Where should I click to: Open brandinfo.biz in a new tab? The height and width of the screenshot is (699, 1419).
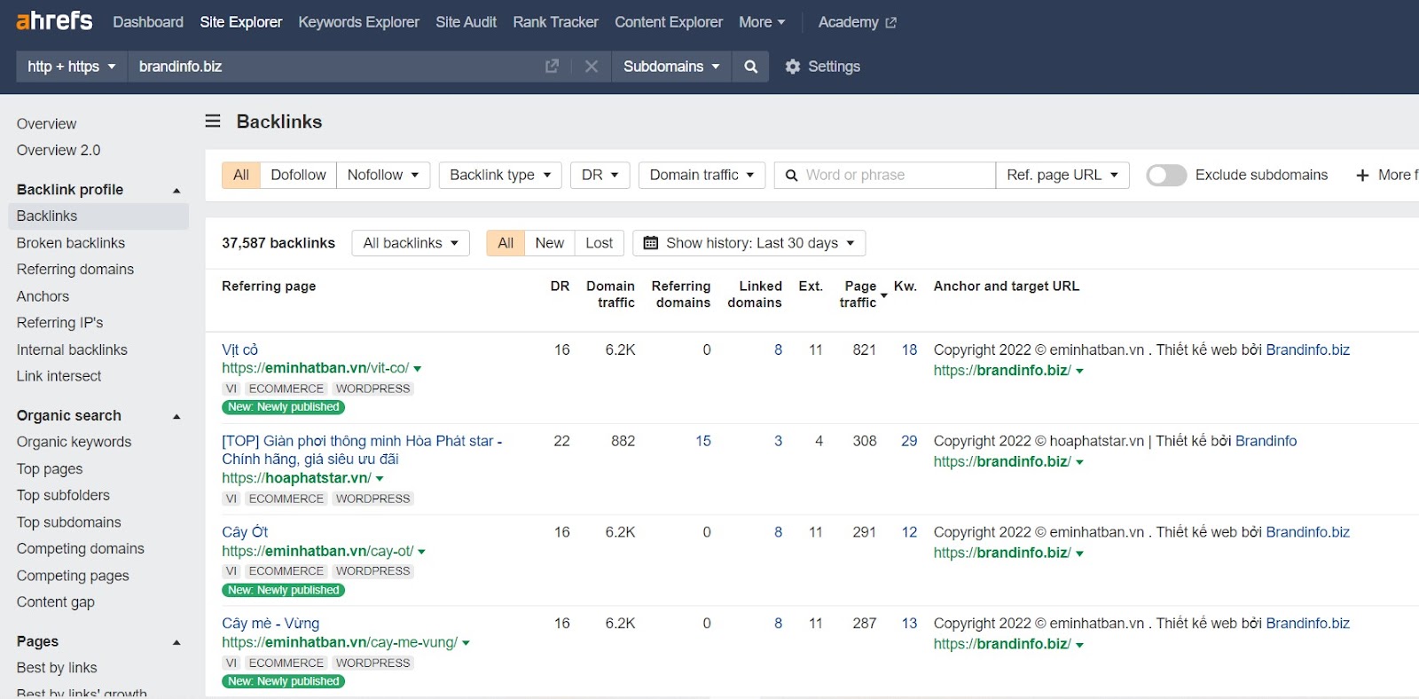552,67
